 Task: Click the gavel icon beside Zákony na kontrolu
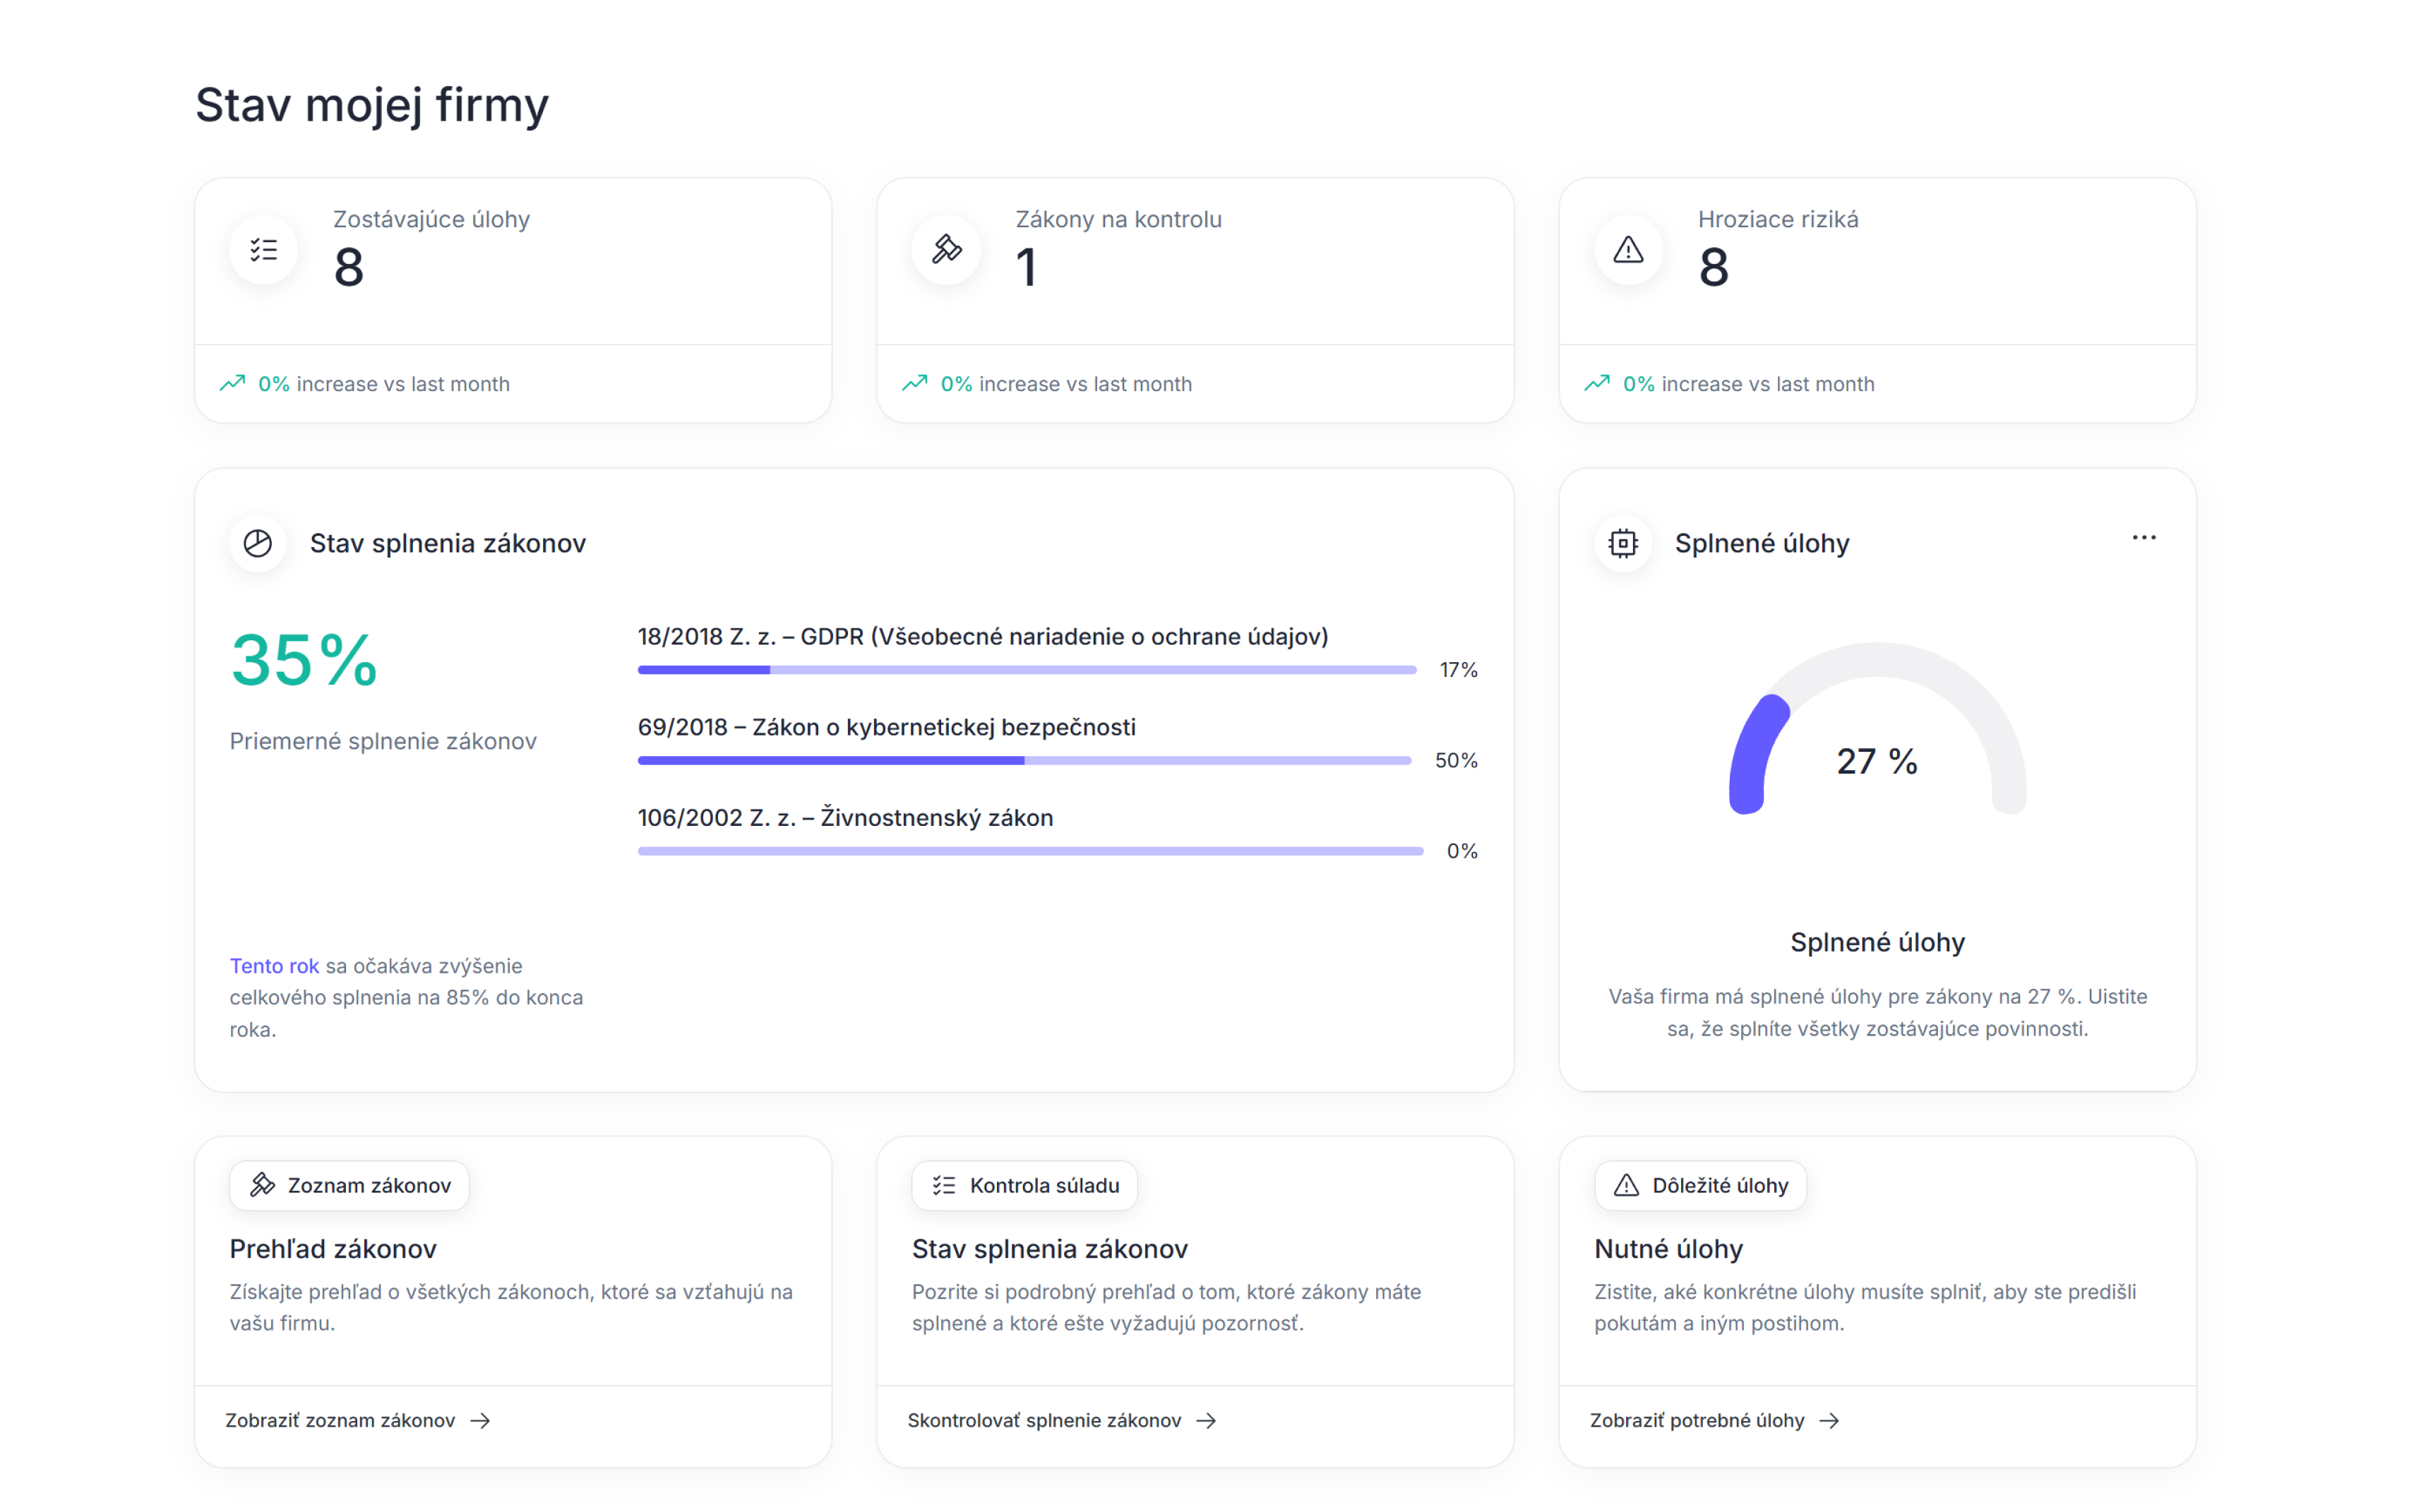946,250
